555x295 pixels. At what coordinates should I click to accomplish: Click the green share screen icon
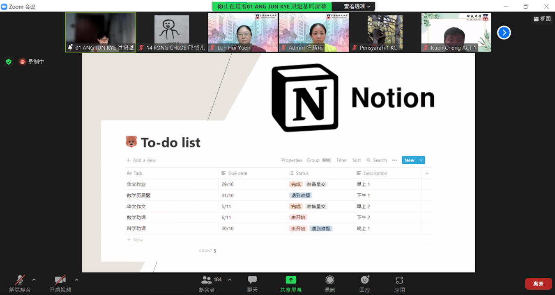291,280
